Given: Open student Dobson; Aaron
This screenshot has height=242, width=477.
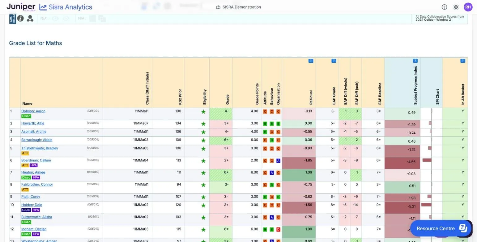Looking at the screenshot, I should pos(33,111).
